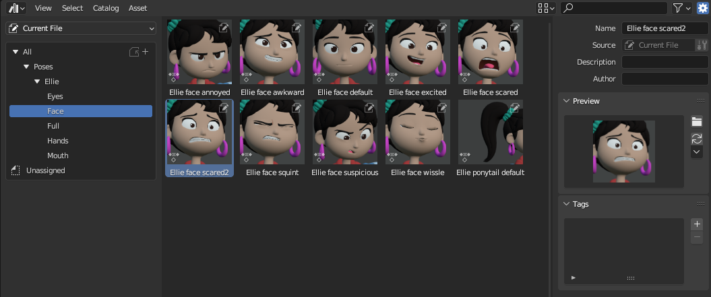Screen dimensions: 711x297
Task: Select the Eyes catalog
Action: [x=81, y=96]
